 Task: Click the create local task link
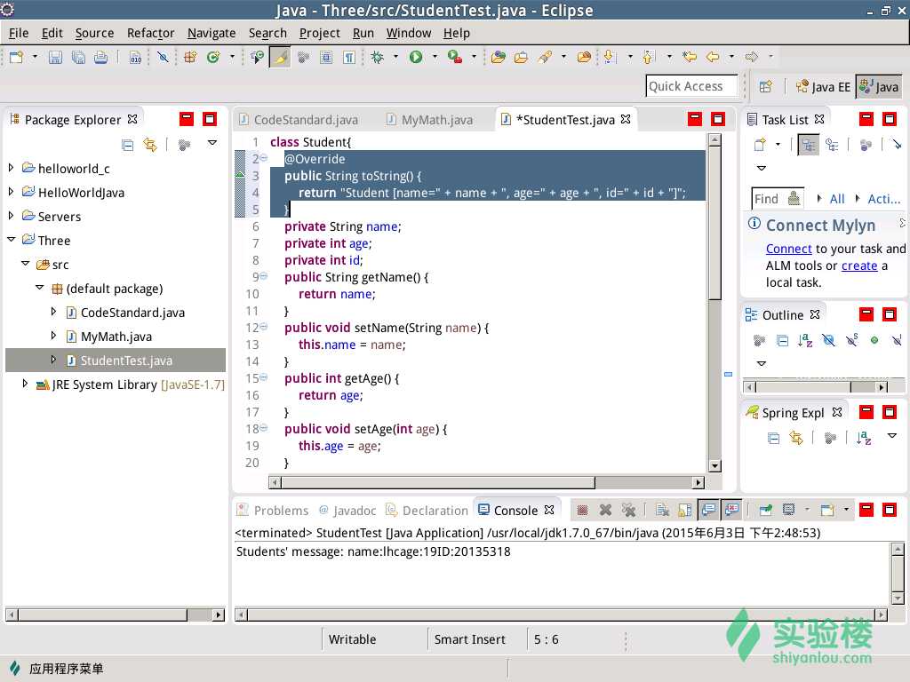(x=859, y=266)
